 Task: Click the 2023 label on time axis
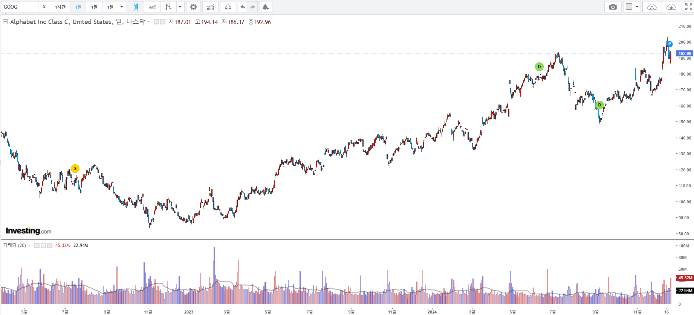pos(188,312)
